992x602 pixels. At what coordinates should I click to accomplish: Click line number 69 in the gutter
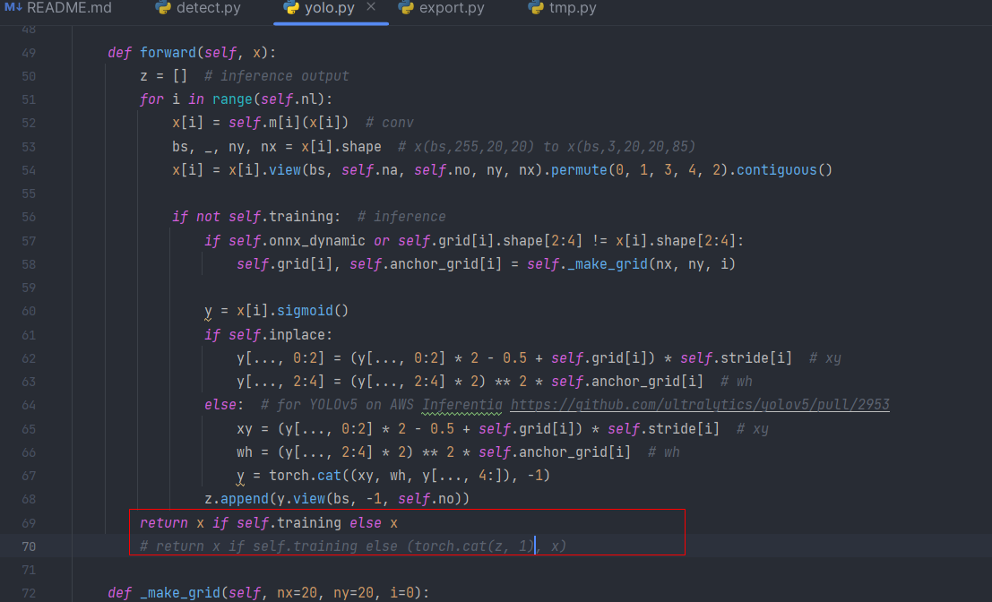[x=29, y=523]
